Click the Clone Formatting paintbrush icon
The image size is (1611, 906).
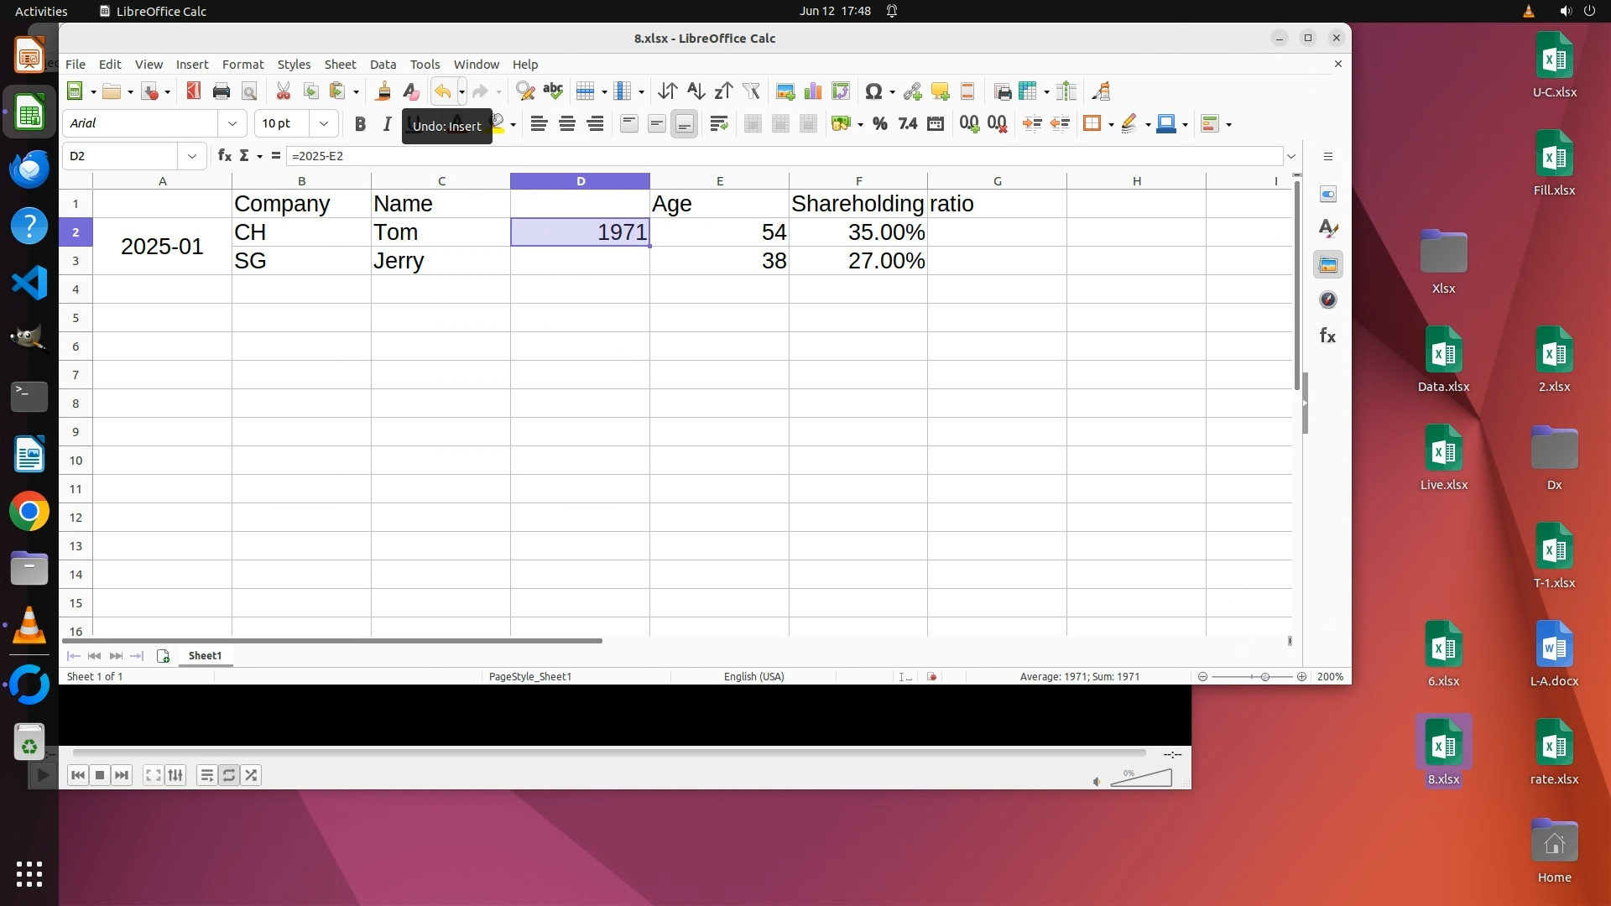click(383, 91)
